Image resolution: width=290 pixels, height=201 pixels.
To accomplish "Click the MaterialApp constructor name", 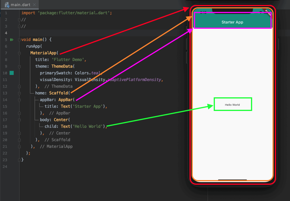I will pos(43,53).
